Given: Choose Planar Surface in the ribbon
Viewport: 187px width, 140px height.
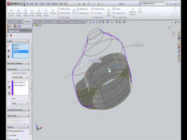Looking at the screenshot, I should [64, 9].
